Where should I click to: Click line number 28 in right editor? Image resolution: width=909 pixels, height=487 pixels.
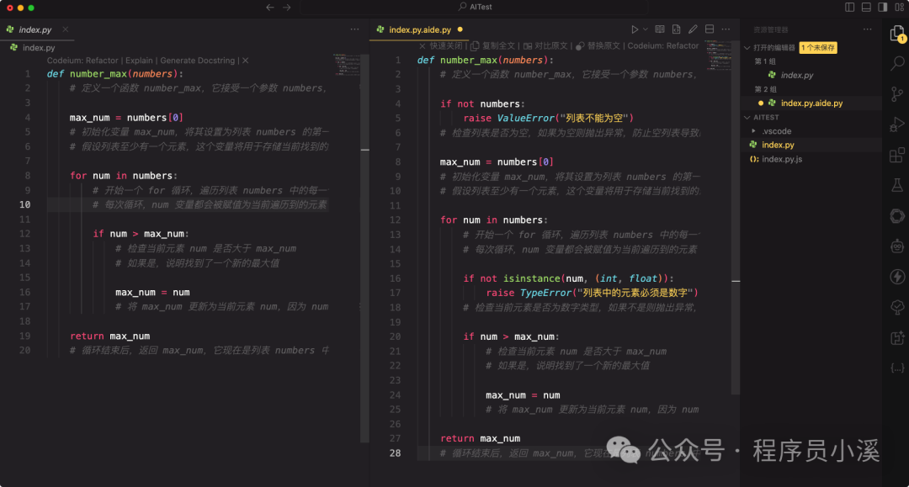click(x=395, y=453)
